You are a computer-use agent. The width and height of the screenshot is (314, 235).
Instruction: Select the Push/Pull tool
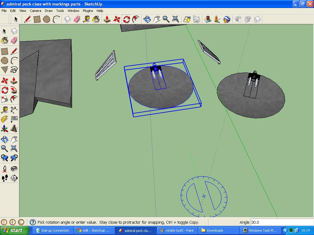pyautogui.click(x=14, y=80)
